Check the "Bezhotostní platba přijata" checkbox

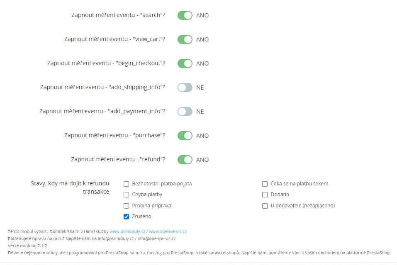[127, 184]
